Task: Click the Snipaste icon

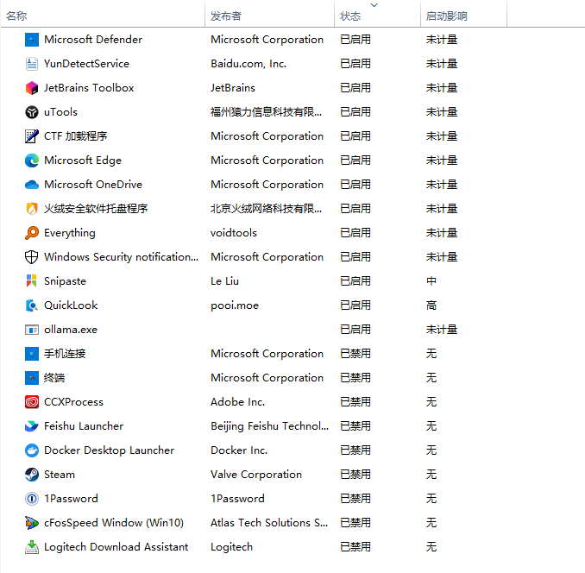Action: pyautogui.click(x=32, y=281)
